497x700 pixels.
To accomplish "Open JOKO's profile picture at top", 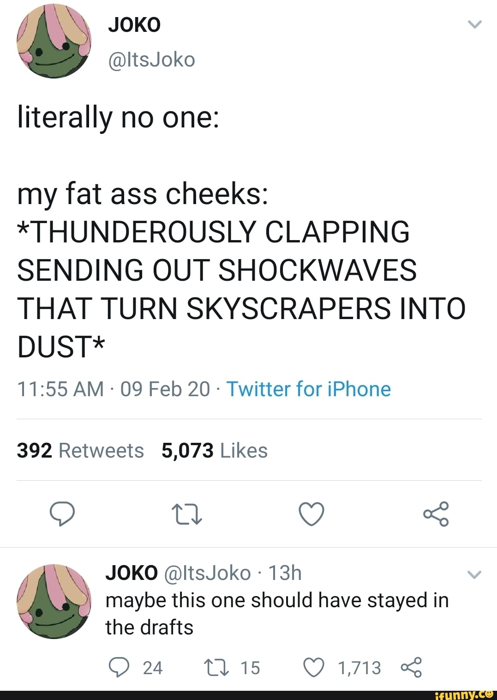I will pyautogui.click(x=54, y=41).
